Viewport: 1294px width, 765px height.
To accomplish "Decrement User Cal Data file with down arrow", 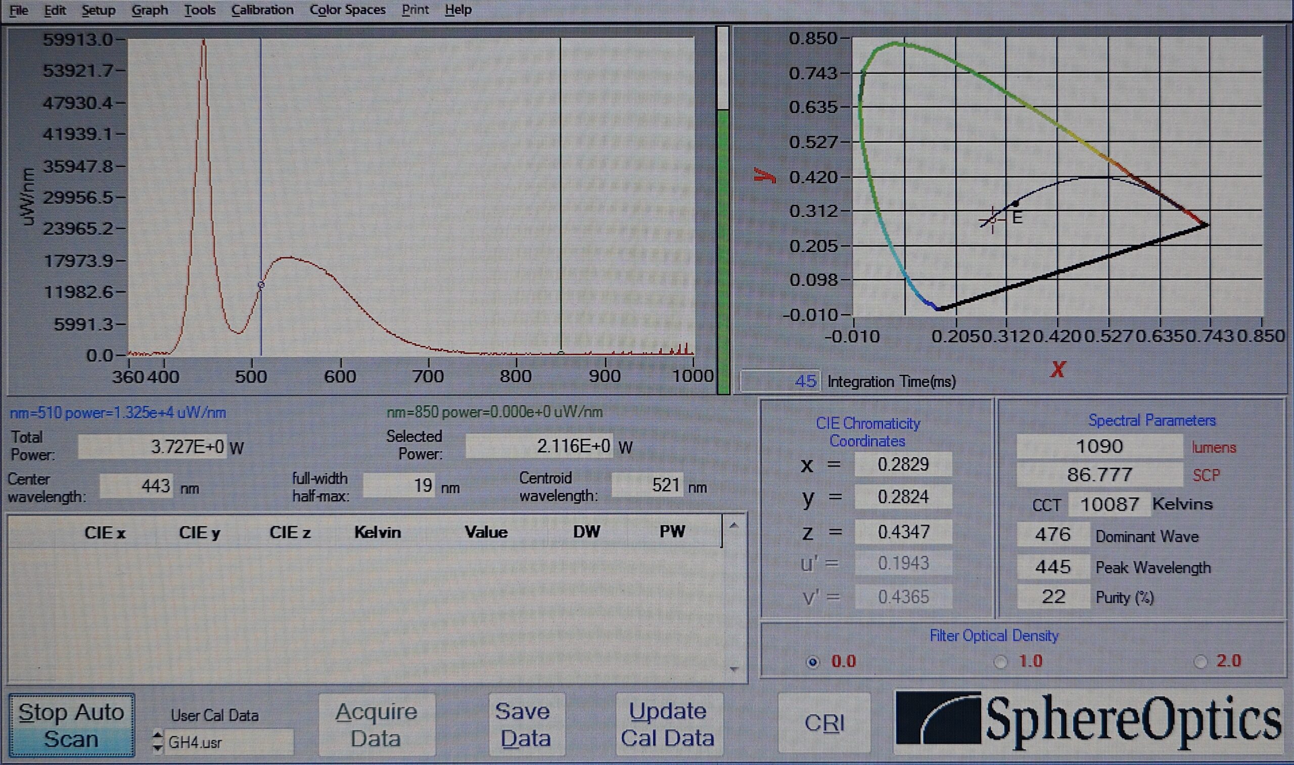I will (x=158, y=747).
